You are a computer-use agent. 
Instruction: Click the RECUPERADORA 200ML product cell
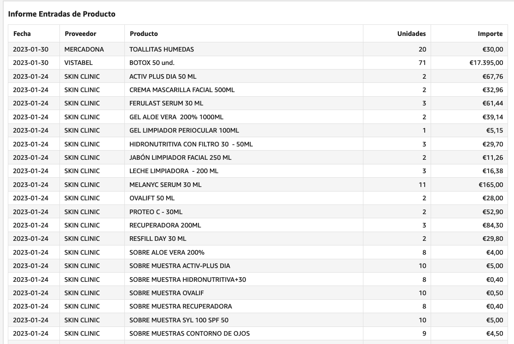[x=165, y=225]
